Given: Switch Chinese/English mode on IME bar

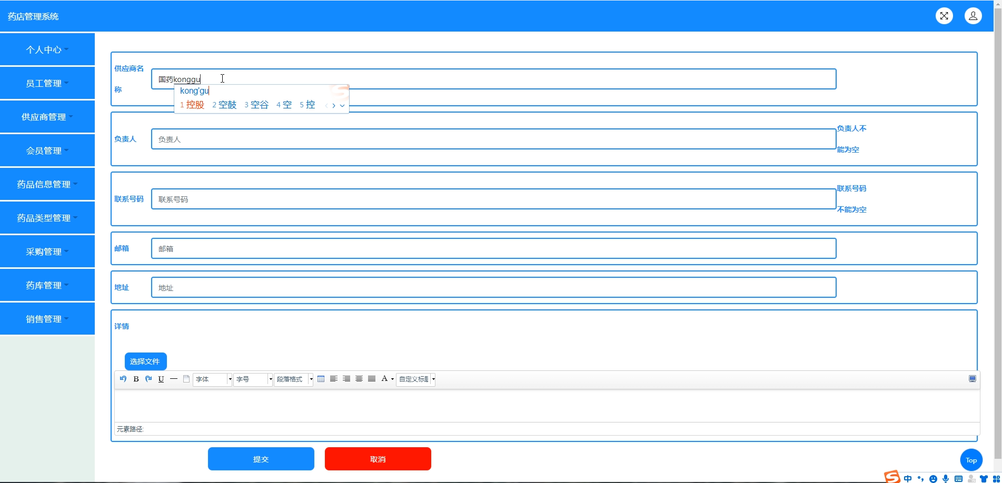Looking at the screenshot, I should click(x=908, y=479).
